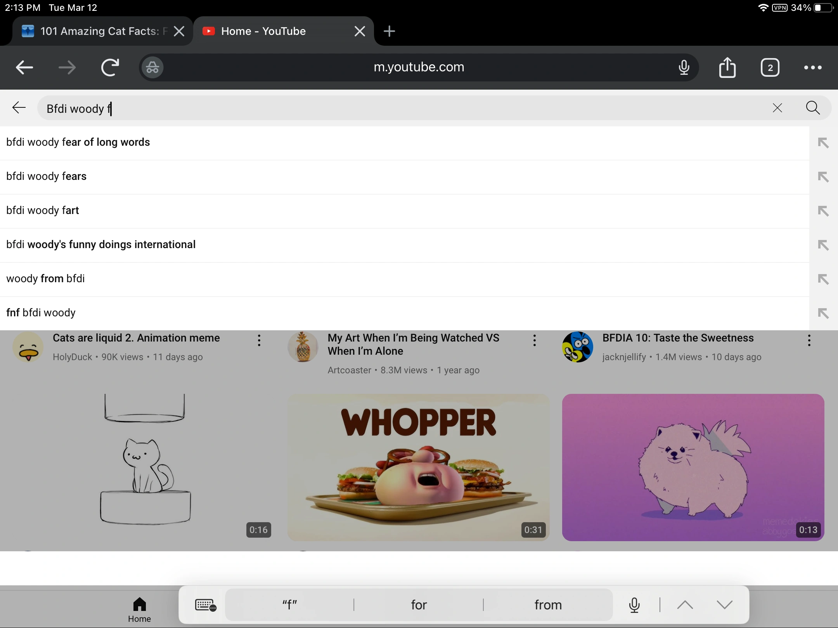
Task: Tap the incognito icon in address bar
Action: pyautogui.click(x=152, y=67)
